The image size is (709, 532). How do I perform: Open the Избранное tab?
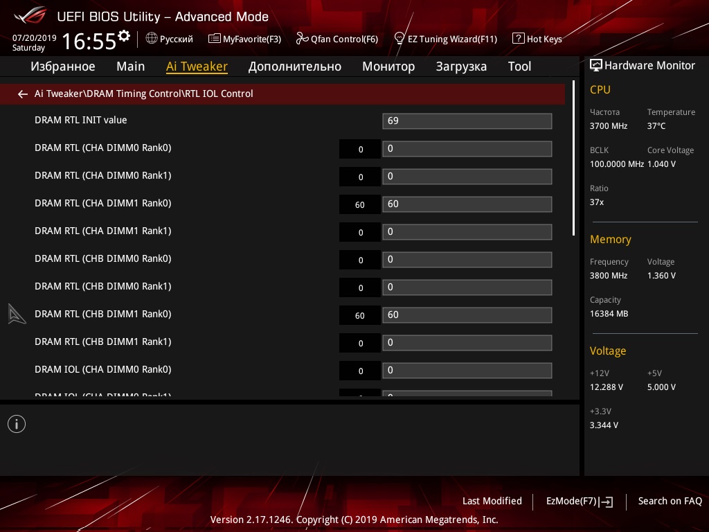[63, 66]
